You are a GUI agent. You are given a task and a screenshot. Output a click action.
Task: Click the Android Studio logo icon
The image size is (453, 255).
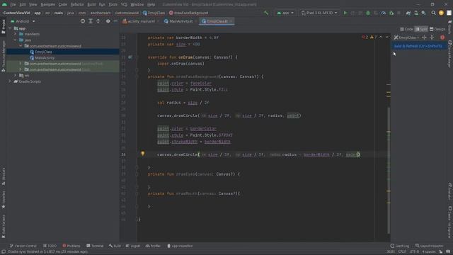coord(4,4)
